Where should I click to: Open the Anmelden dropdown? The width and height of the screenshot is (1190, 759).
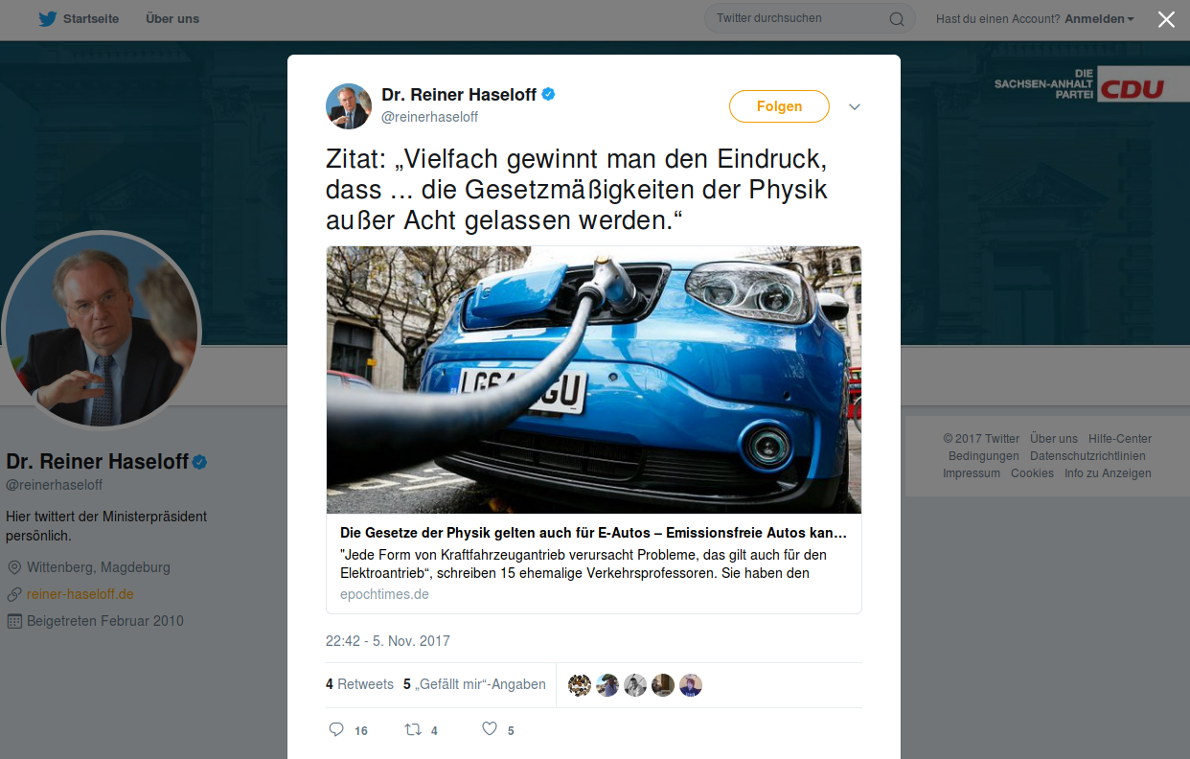(1099, 19)
